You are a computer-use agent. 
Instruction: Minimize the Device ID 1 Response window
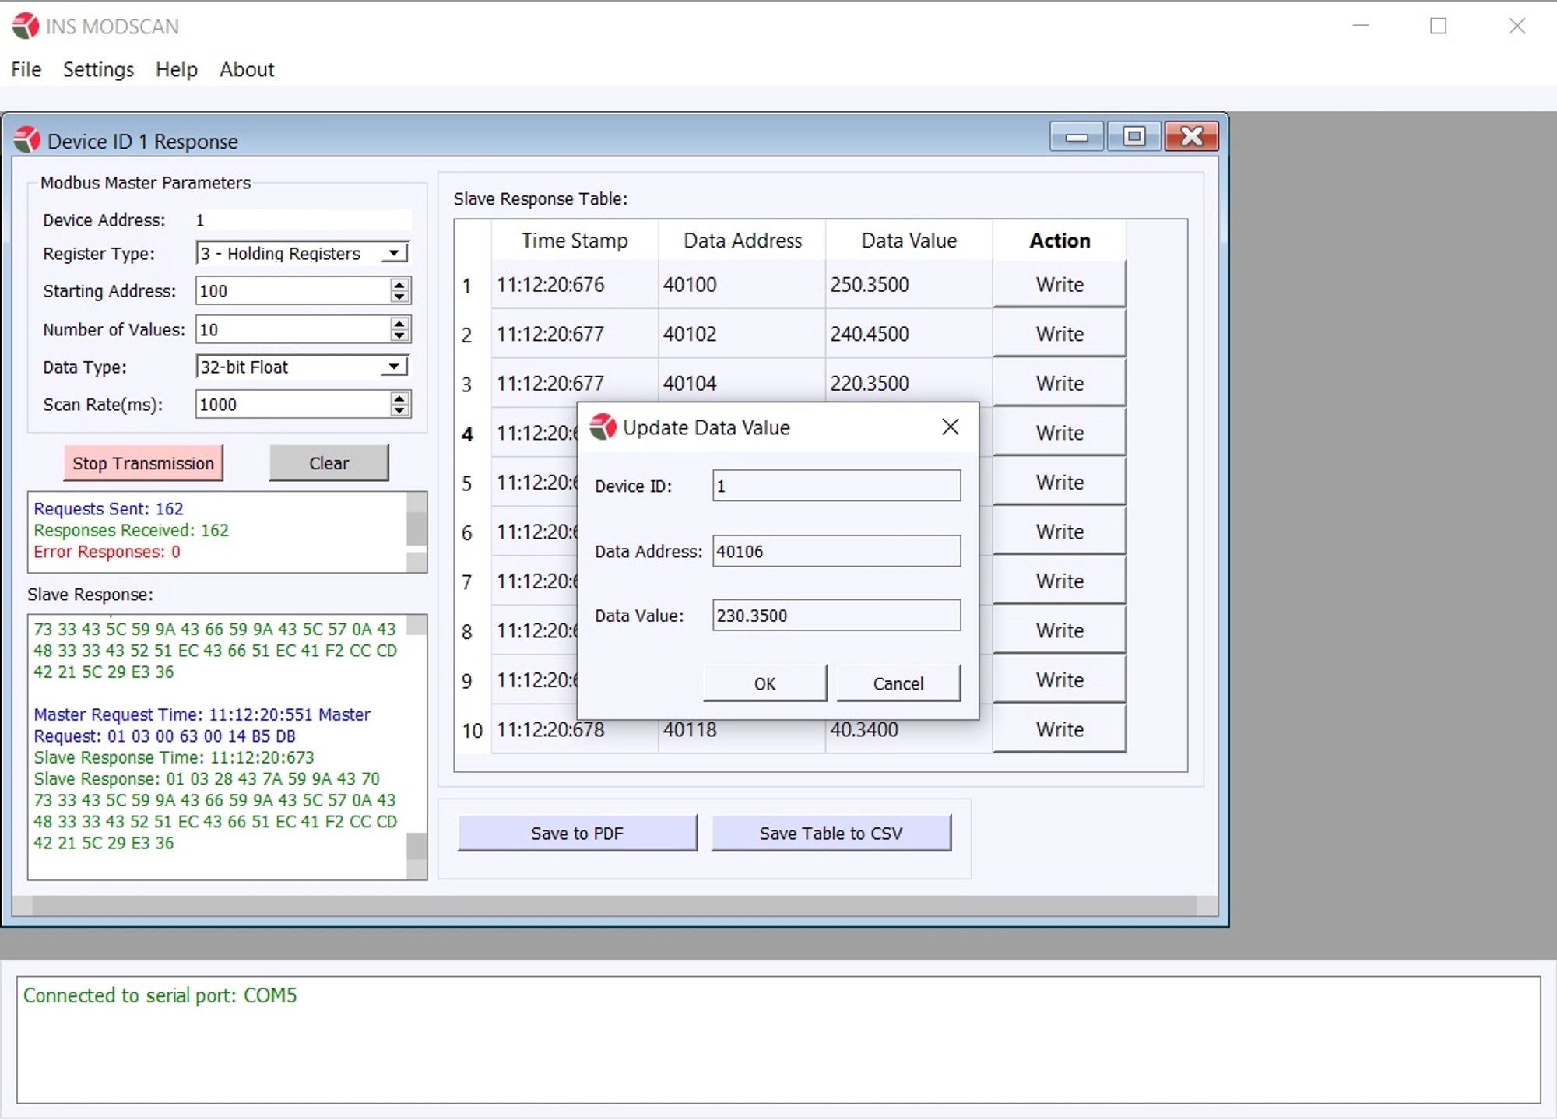pyautogui.click(x=1076, y=137)
